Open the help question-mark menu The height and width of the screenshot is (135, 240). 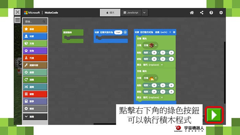tap(211, 13)
